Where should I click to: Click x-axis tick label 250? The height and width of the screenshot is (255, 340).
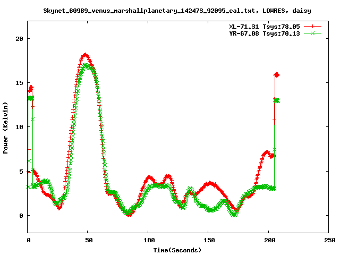(x=329, y=240)
